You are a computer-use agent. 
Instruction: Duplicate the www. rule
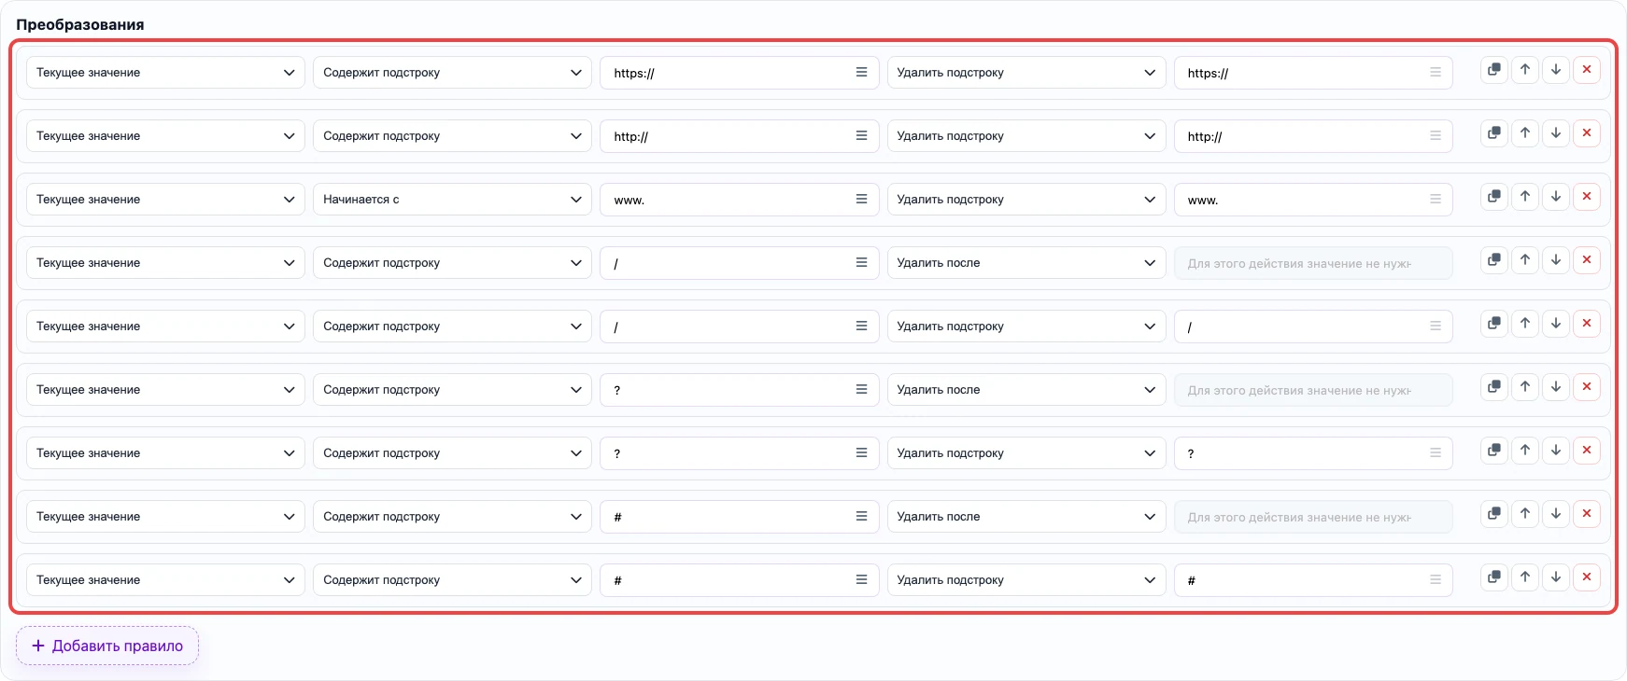pyautogui.click(x=1494, y=197)
